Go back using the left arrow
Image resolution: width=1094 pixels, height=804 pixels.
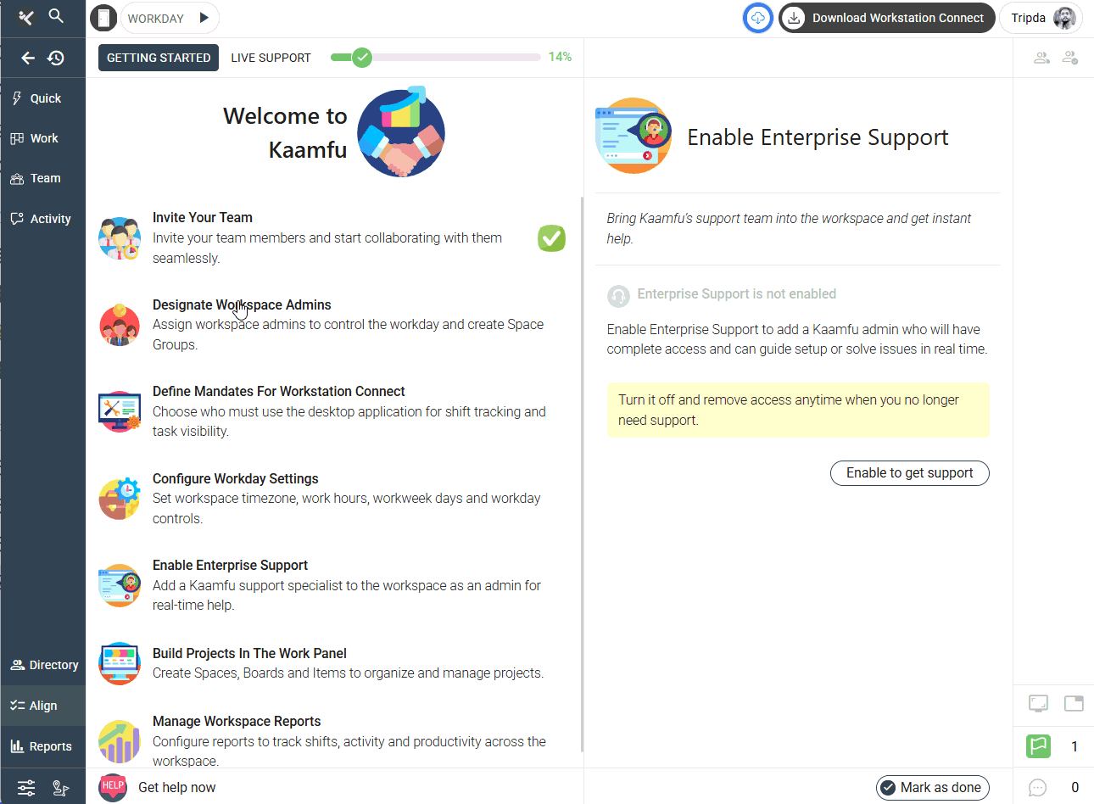click(28, 58)
